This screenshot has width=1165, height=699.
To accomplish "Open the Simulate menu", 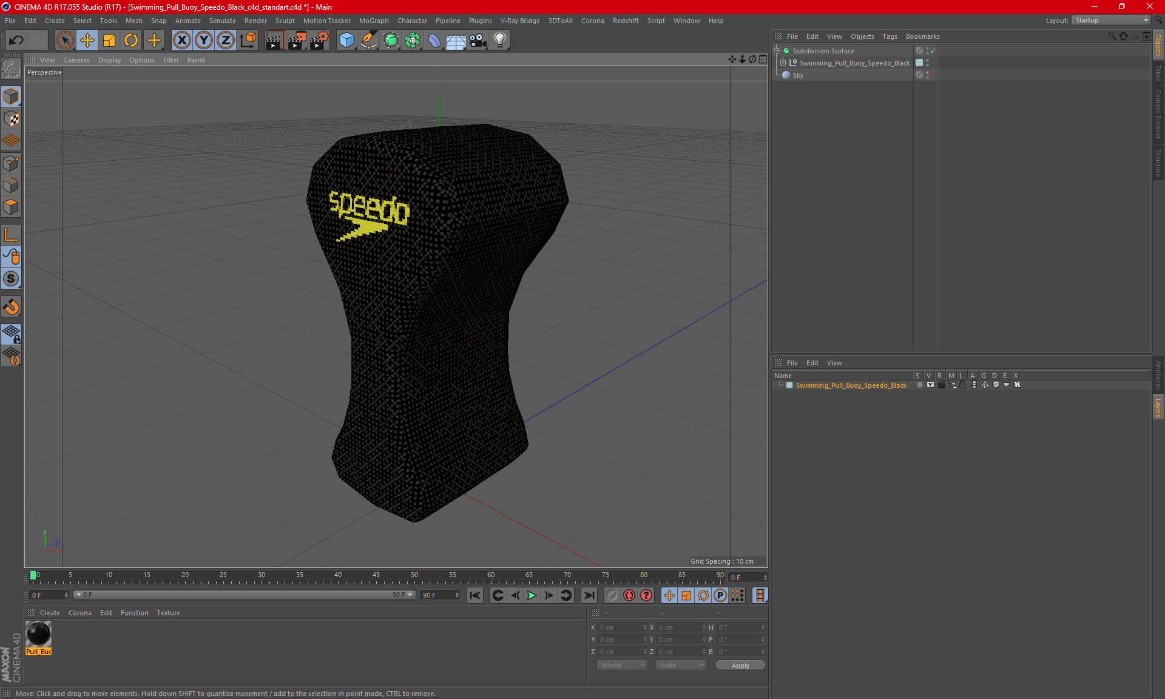I will (x=223, y=21).
